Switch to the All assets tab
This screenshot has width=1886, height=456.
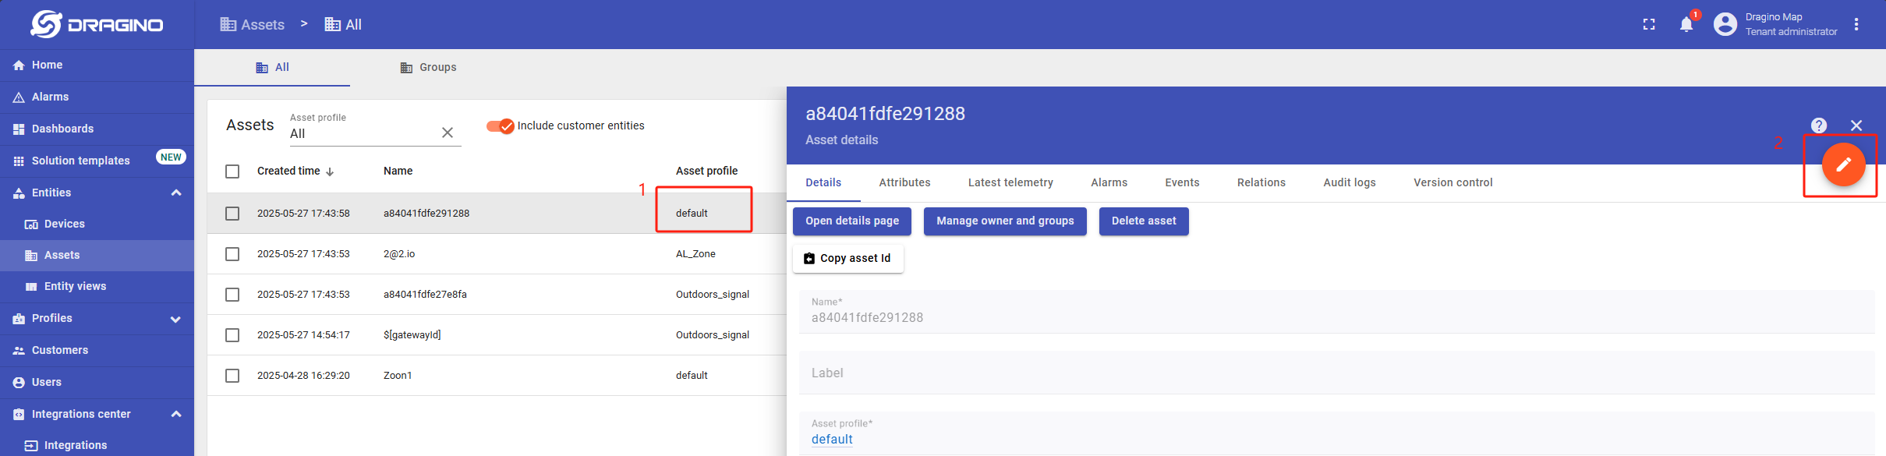[x=272, y=68]
